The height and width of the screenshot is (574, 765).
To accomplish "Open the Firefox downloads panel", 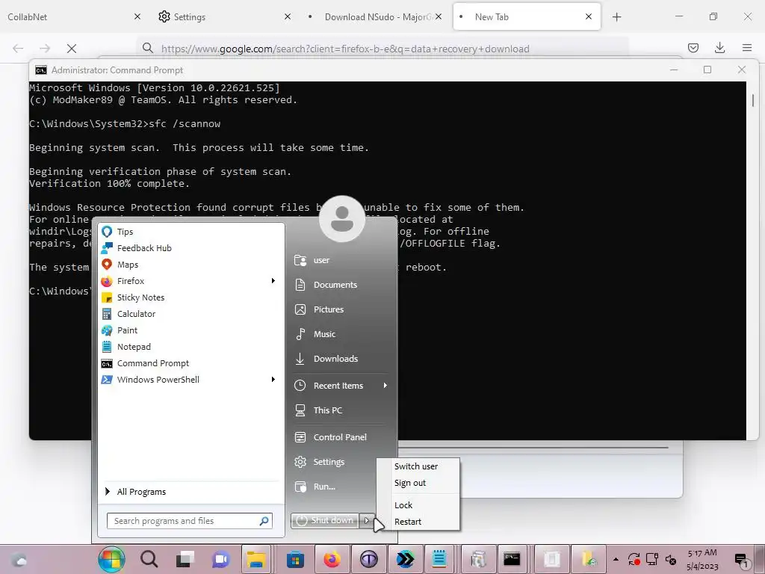I will click(719, 48).
